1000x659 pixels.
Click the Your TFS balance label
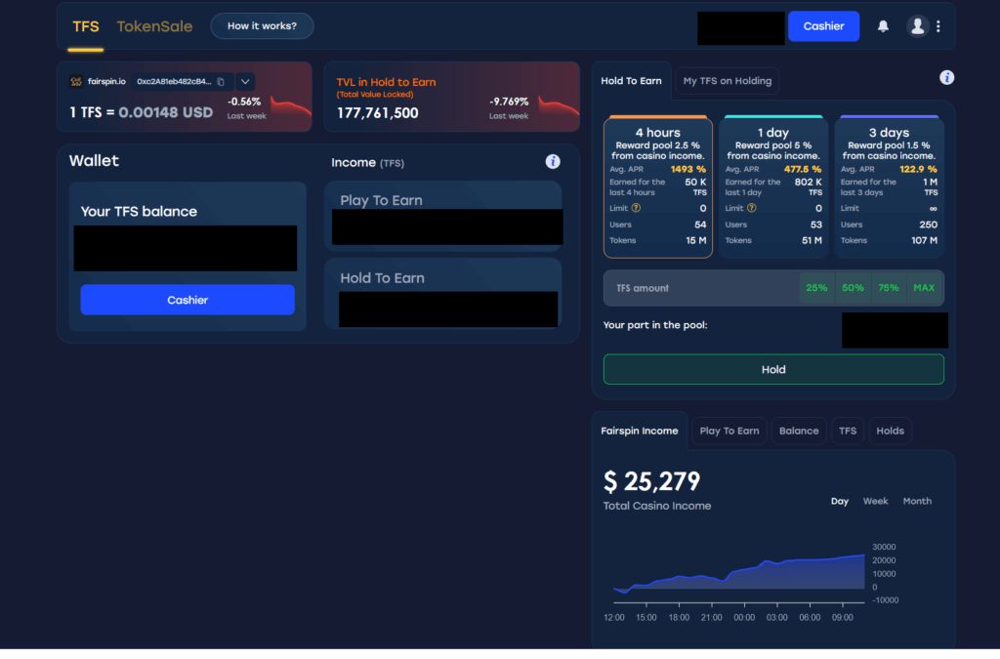click(139, 212)
